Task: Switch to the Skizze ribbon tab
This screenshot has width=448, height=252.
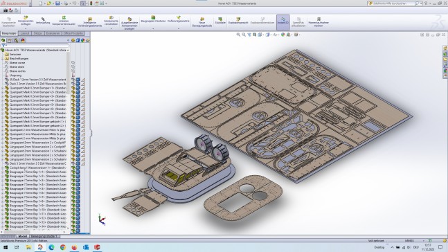Action: [37, 33]
